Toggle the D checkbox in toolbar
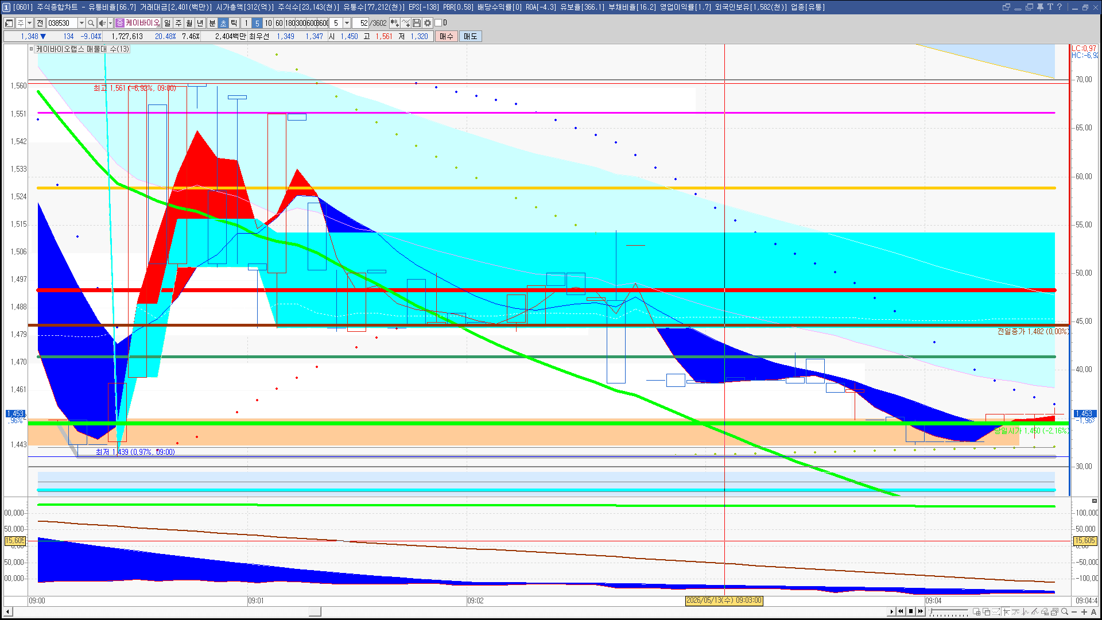 [x=439, y=23]
